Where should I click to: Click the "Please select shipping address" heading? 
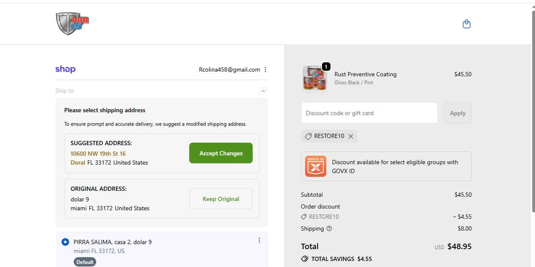point(105,110)
